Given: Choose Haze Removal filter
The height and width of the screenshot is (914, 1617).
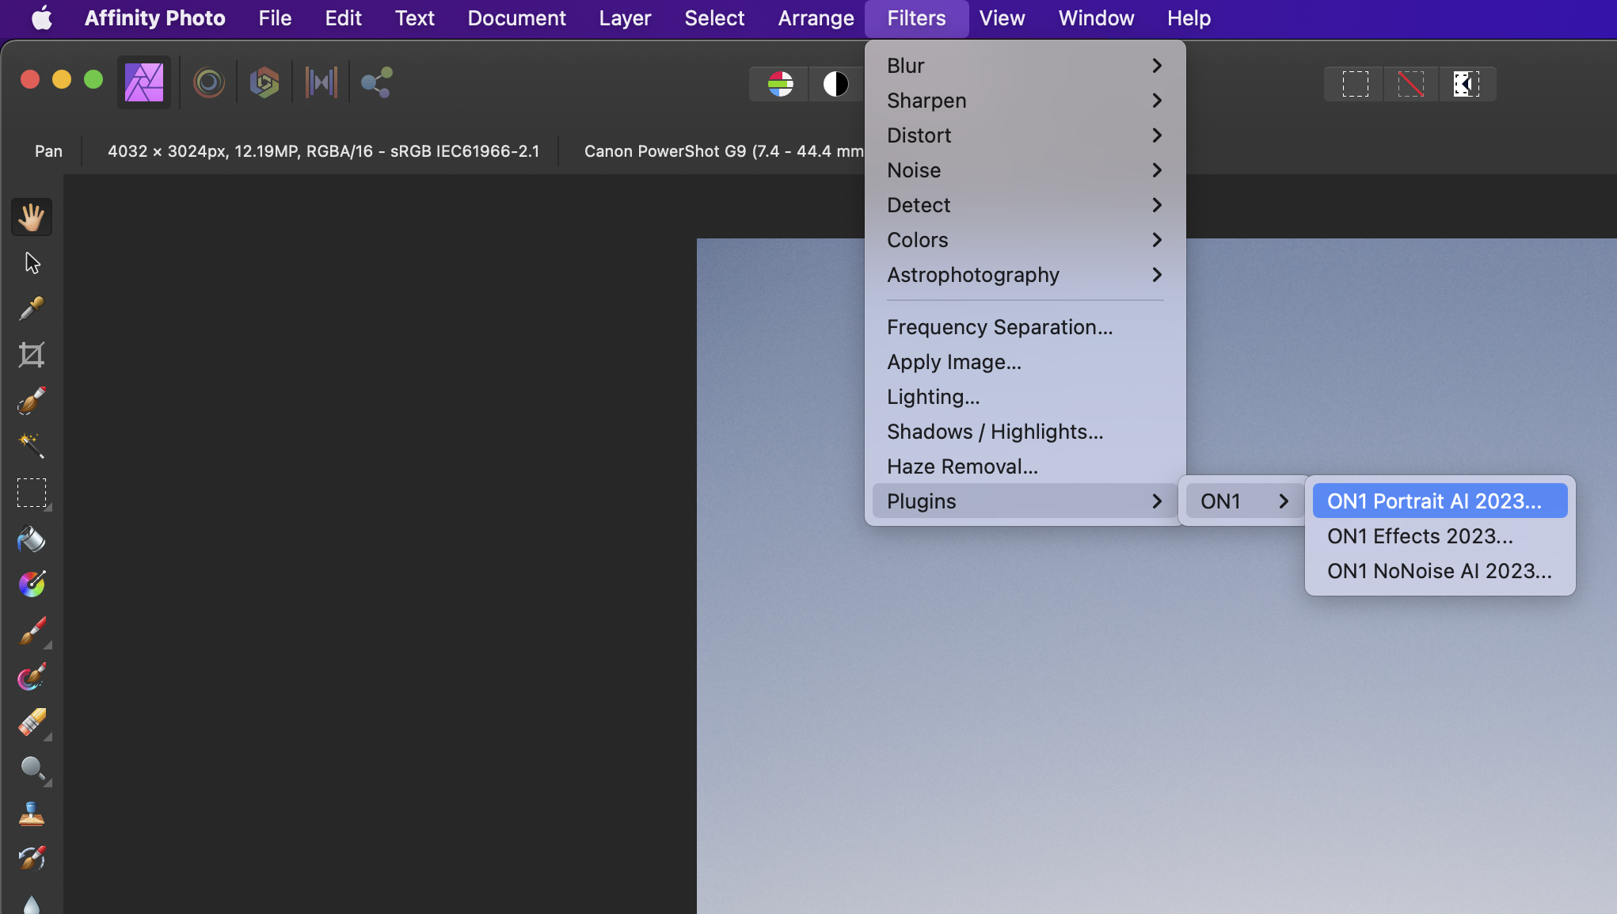Looking at the screenshot, I should pyautogui.click(x=1025, y=467).
